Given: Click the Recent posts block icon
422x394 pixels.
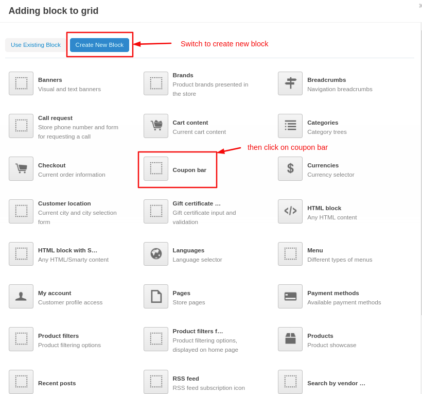Looking at the screenshot, I should pos(21,382).
